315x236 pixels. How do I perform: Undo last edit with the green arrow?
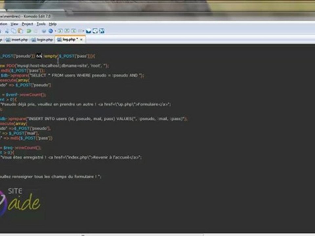(x=29, y=31)
